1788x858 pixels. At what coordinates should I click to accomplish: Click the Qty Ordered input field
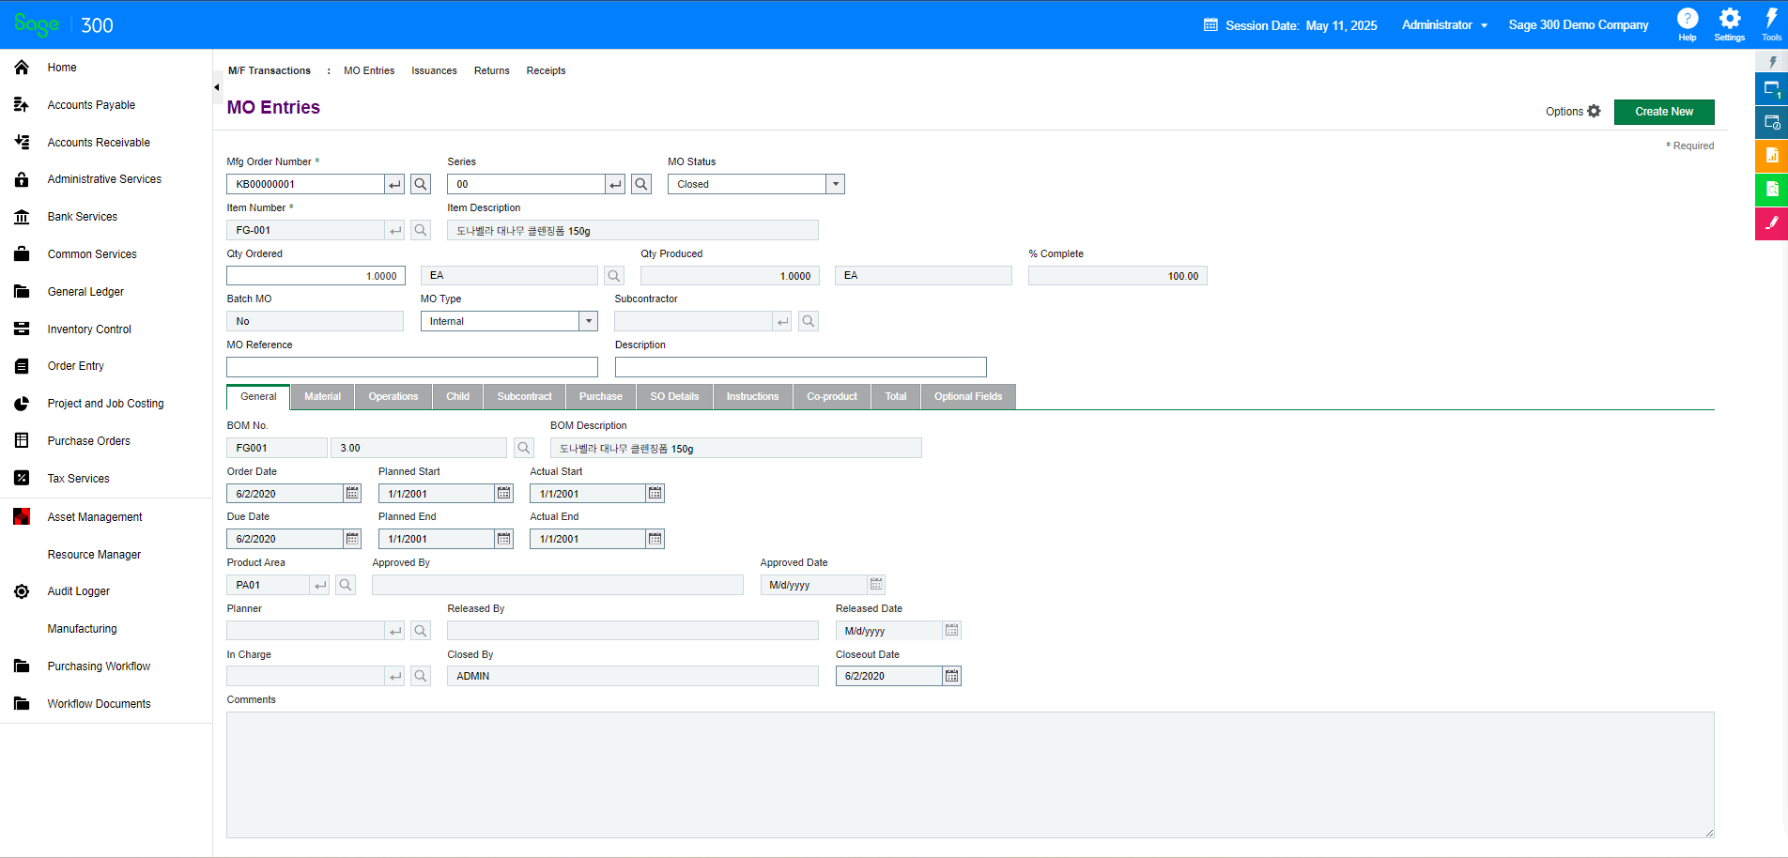point(316,275)
